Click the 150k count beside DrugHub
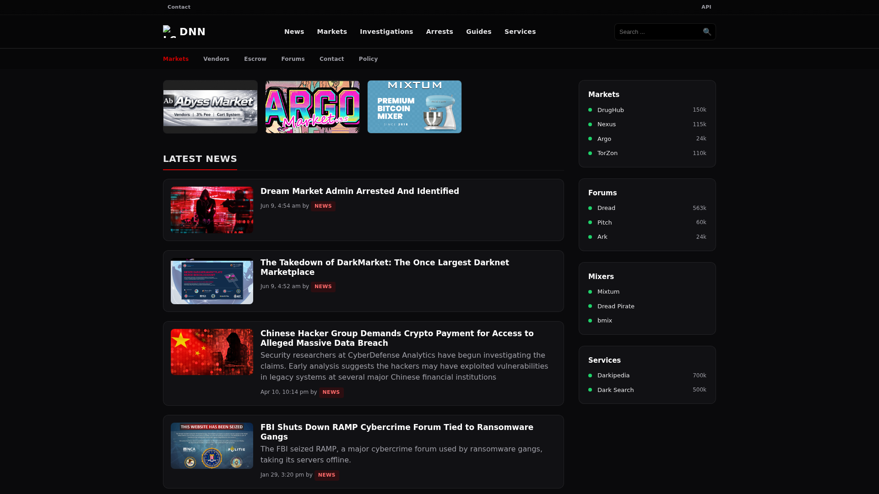Image resolution: width=879 pixels, height=494 pixels. (699, 110)
